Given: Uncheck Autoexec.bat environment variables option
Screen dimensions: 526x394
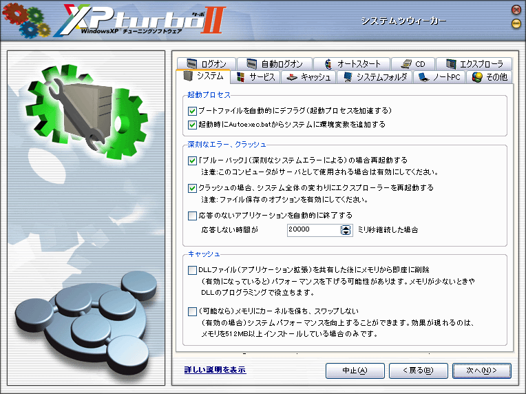Looking at the screenshot, I should (192, 125).
